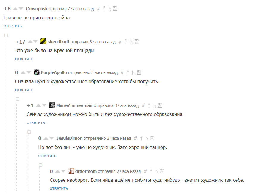Save shendikoff's comment with the floppy icon
277x194 pixels.
click(137, 42)
